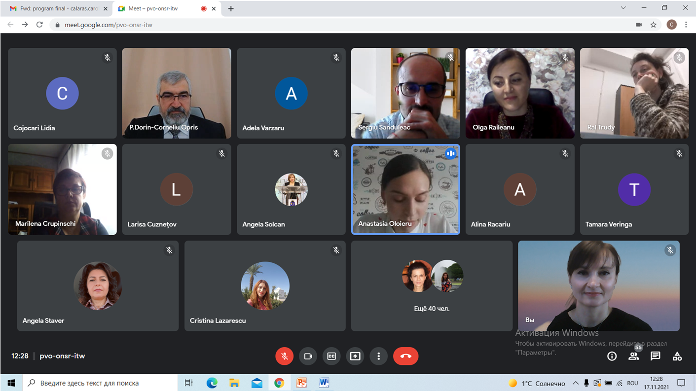The image size is (696, 391).
Task: Open chat with everyone panel
Action: (655, 356)
